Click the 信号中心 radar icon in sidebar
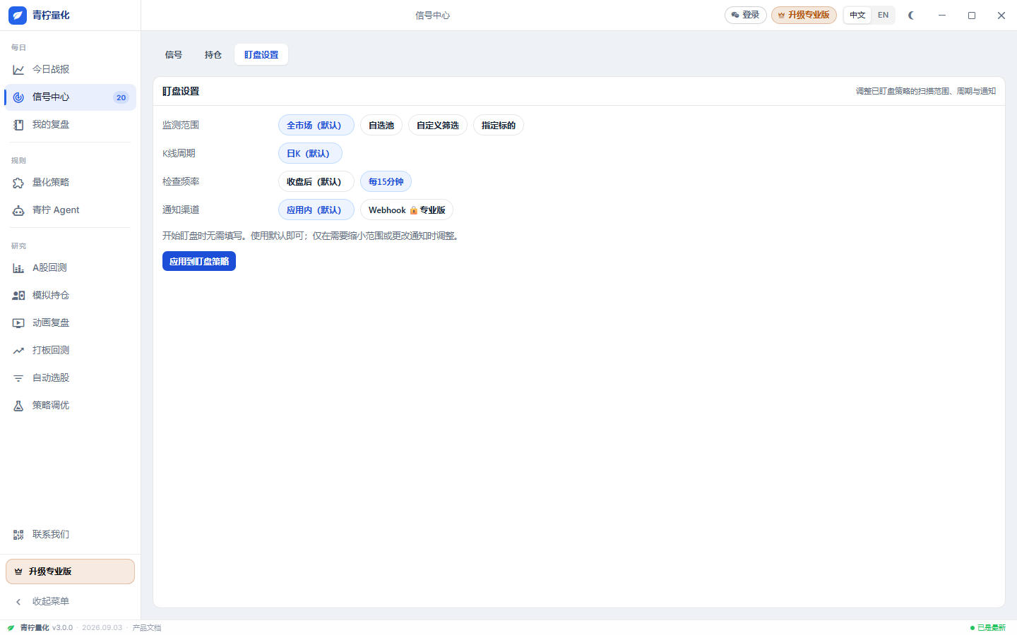This screenshot has height=635, width=1017. click(x=18, y=97)
